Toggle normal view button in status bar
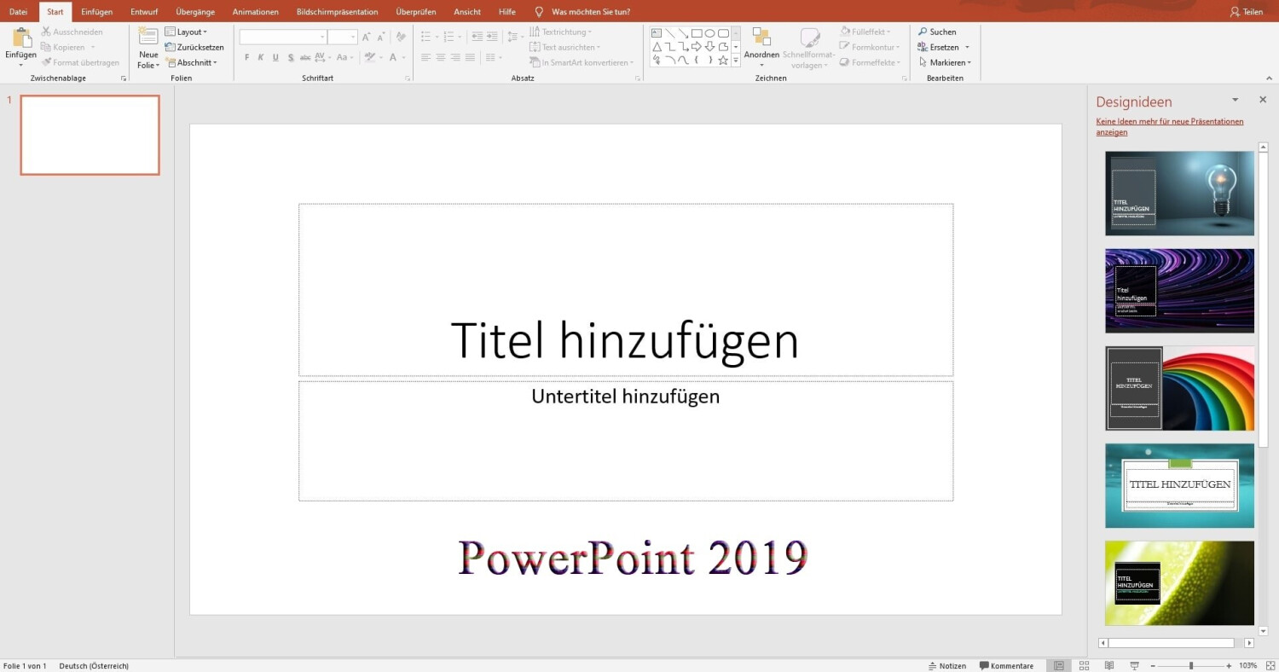1279x672 pixels. point(1059,666)
